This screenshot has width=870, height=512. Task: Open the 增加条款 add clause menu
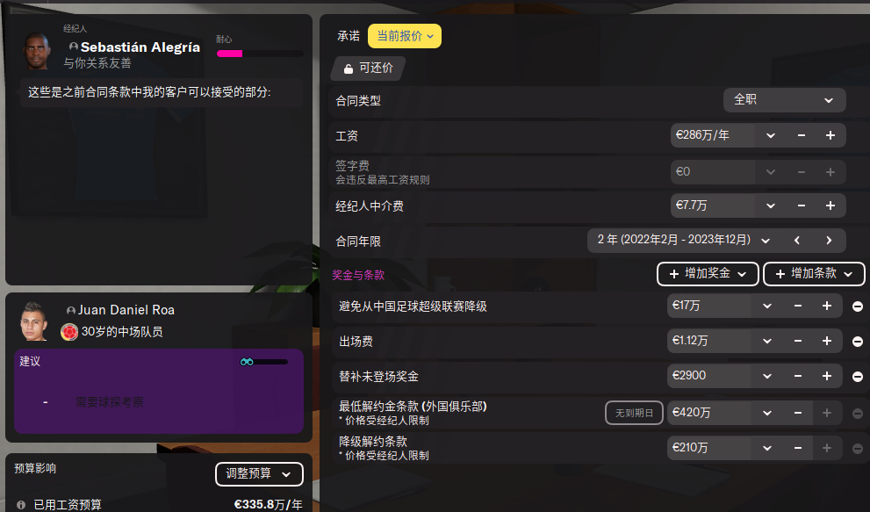coord(814,274)
